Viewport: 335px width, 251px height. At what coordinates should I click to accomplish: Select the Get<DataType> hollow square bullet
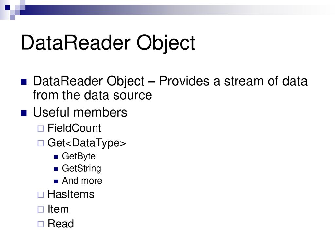(x=41, y=143)
